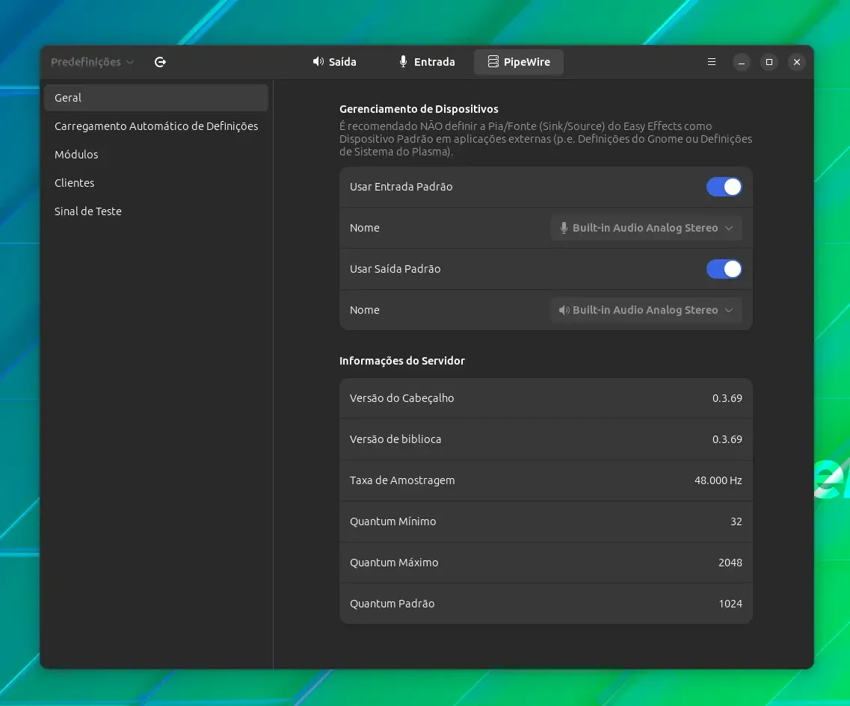Viewport: 850px width, 706px height.
Task: Open the hamburger main menu
Action: (x=711, y=62)
